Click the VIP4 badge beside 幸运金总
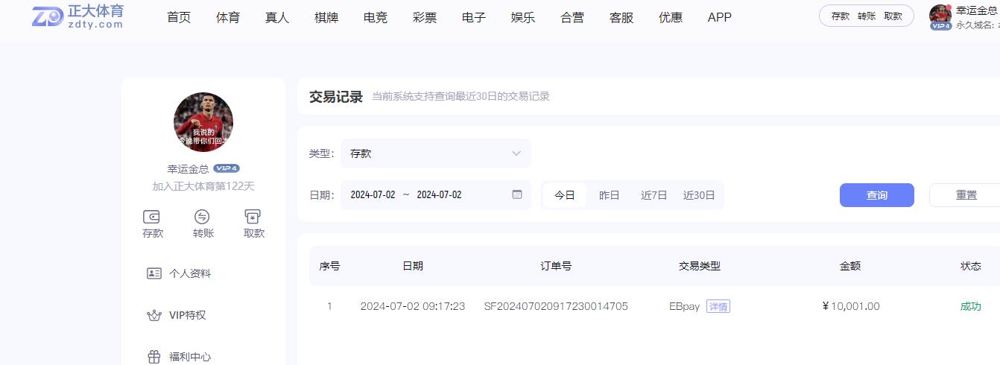This screenshot has width=1000, height=365. point(226,168)
